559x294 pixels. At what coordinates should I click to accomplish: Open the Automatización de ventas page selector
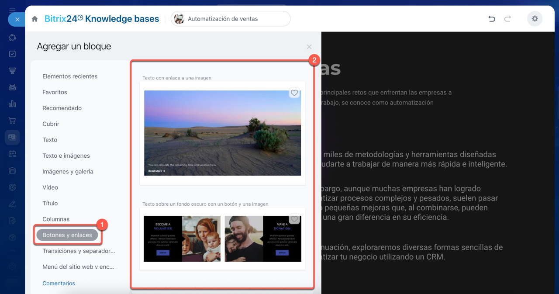point(230,19)
